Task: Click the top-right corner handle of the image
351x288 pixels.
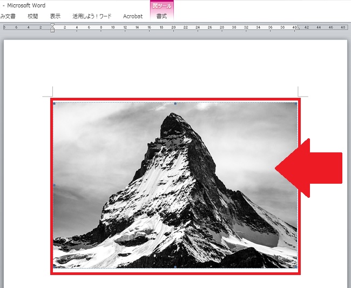Action: [x=296, y=103]
